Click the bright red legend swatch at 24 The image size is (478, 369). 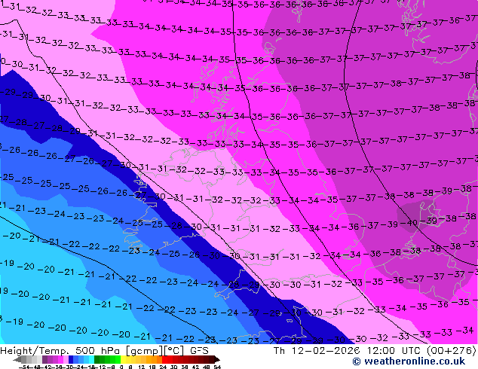(x=164, y=359)
